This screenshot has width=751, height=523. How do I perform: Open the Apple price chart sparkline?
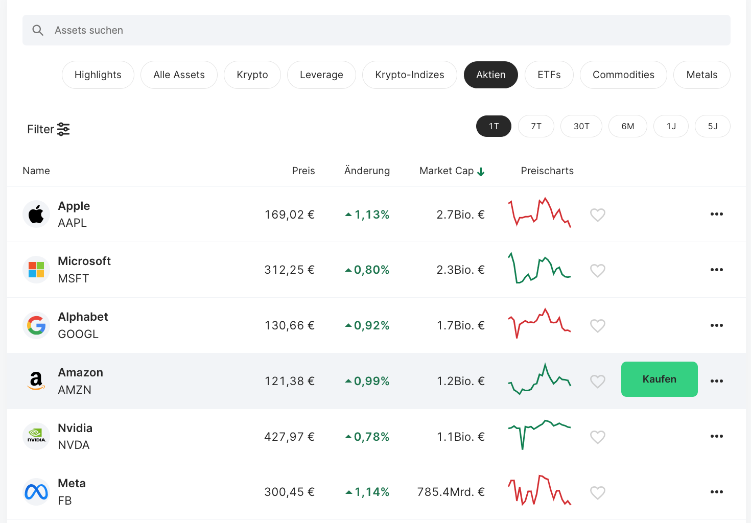pos(539,213)
